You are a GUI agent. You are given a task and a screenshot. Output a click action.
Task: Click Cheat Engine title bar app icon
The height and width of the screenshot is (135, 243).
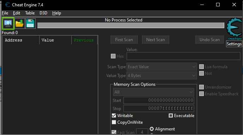click(x=7, y=5)
